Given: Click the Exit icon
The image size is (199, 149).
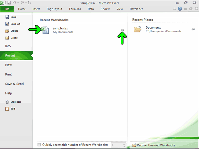Looking at the screenshot, I should click(x=7, y=109).
